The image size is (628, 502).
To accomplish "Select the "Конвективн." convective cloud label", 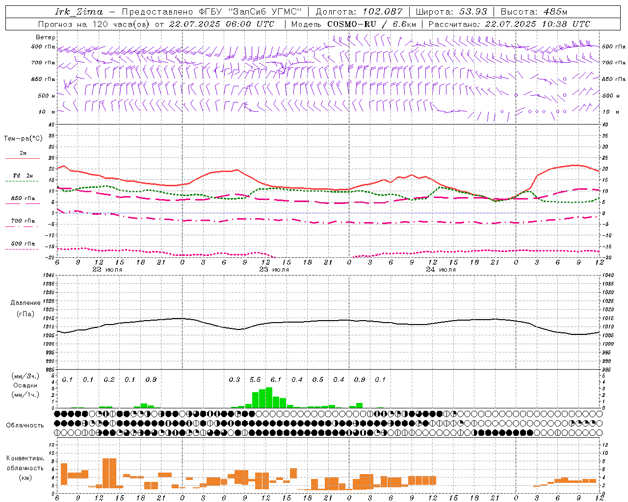I will click(x=25, y=458).
